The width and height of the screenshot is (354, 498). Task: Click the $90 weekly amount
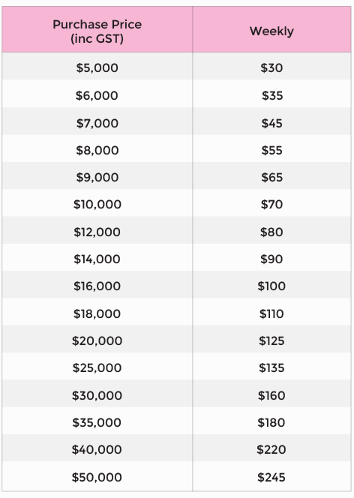coord(271,259)
